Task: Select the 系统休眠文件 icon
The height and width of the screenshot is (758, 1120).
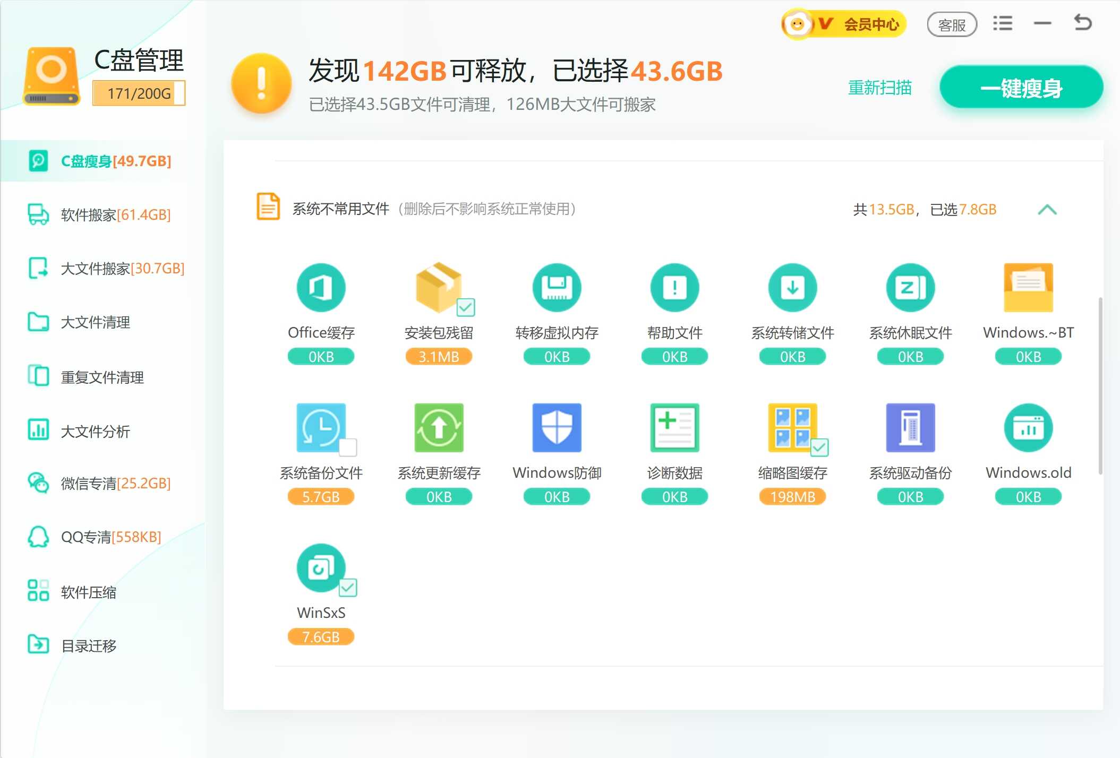Action: pyautogui.click(x=910, y=288)
